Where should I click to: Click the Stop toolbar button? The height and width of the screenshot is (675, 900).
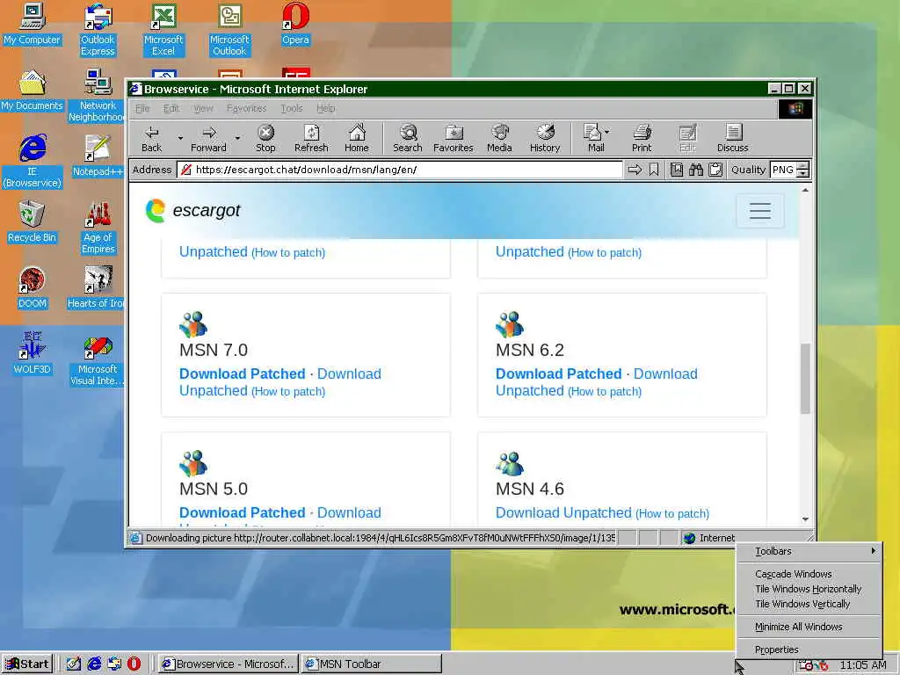click(x=265, y=138)
